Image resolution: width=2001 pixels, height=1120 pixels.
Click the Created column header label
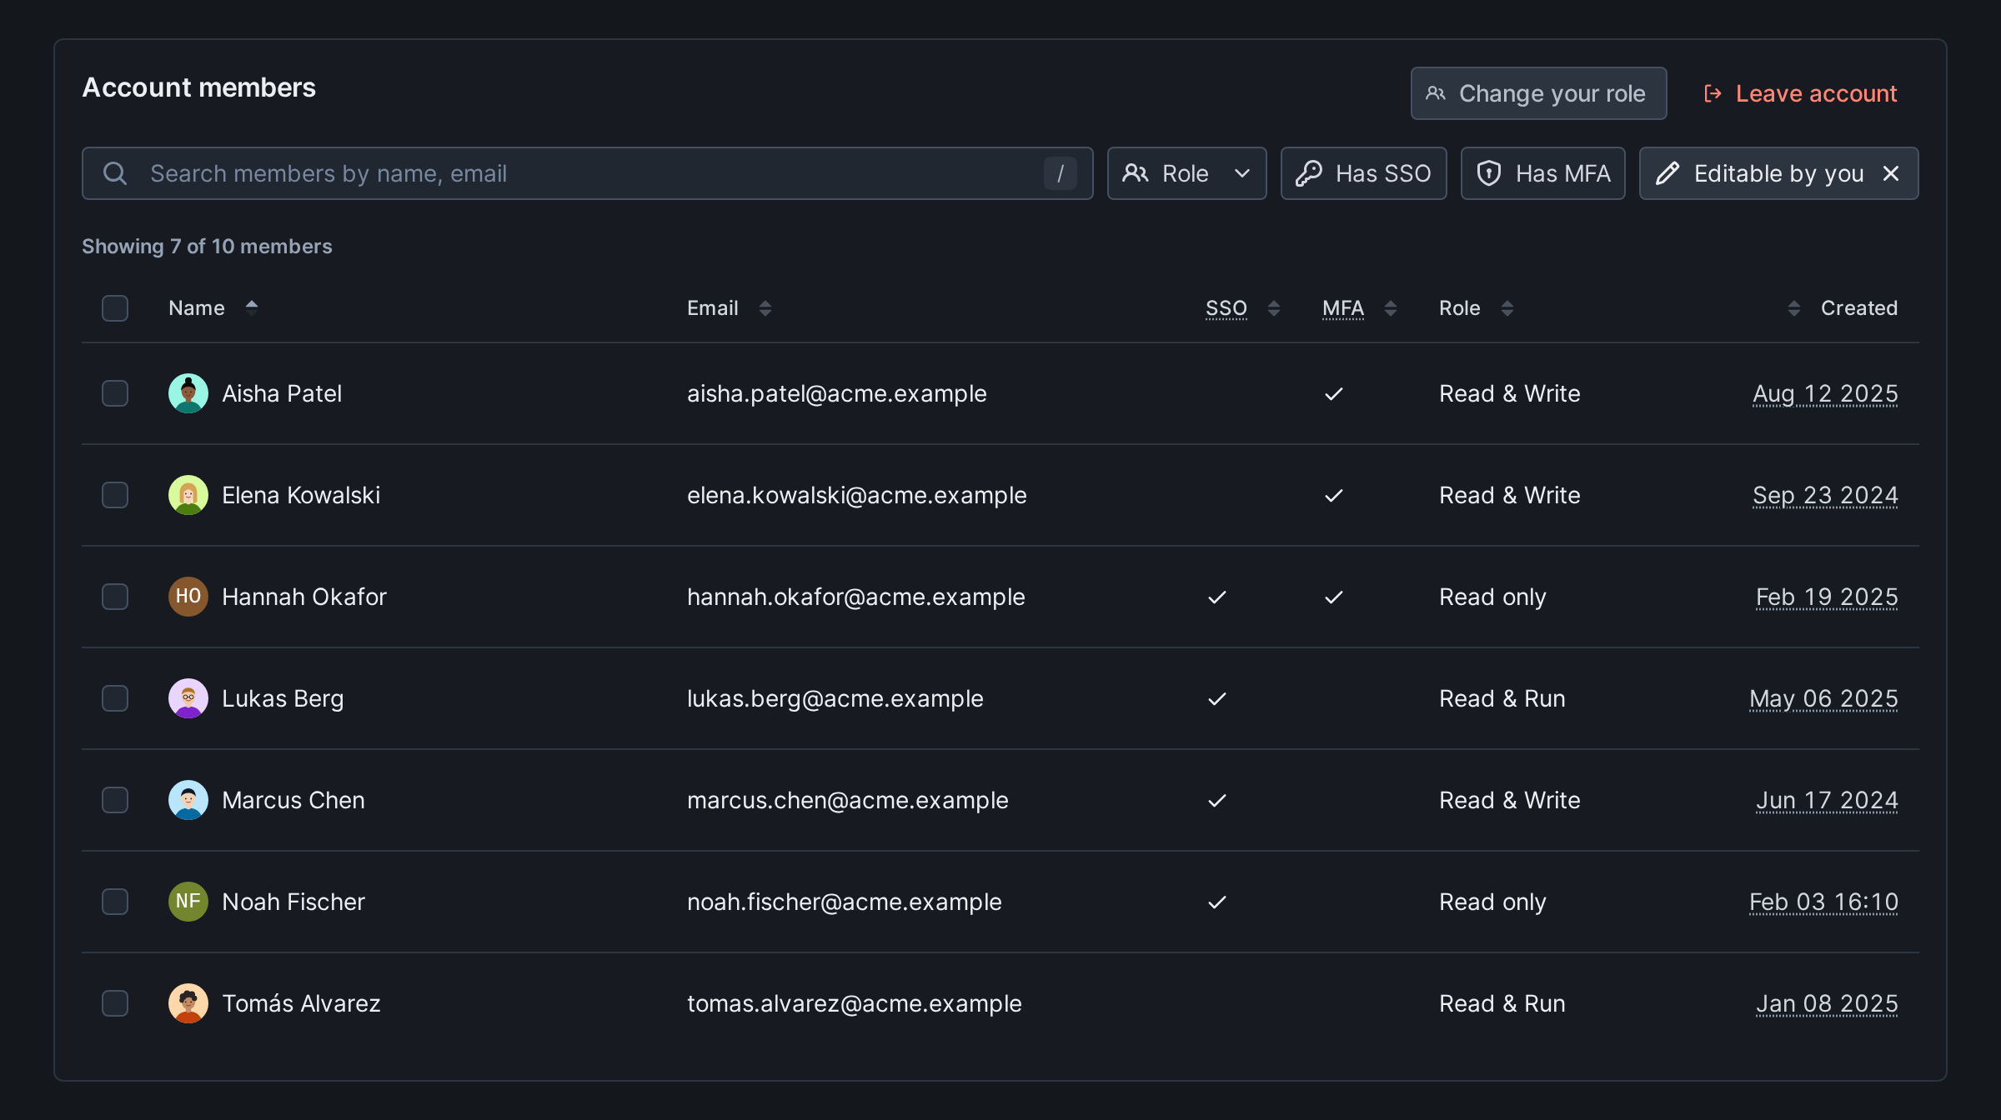[x=1859, y=308]
